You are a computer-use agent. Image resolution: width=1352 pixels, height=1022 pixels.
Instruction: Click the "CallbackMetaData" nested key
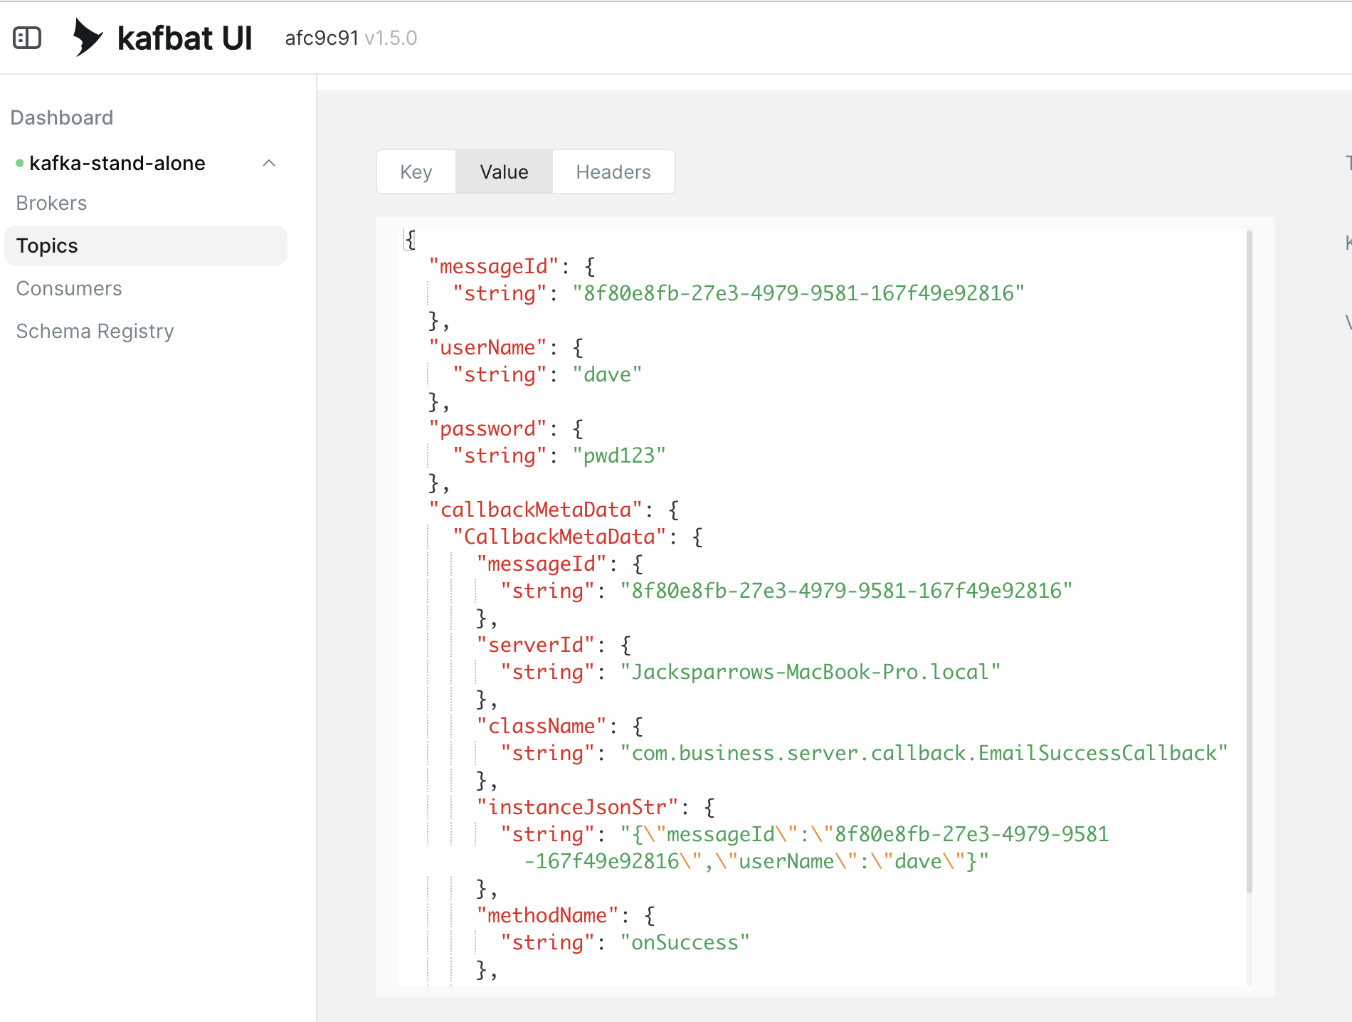560,537
